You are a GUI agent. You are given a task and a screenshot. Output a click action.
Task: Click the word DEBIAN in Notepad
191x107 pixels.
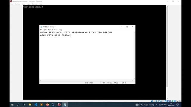[x=107, y=33]
